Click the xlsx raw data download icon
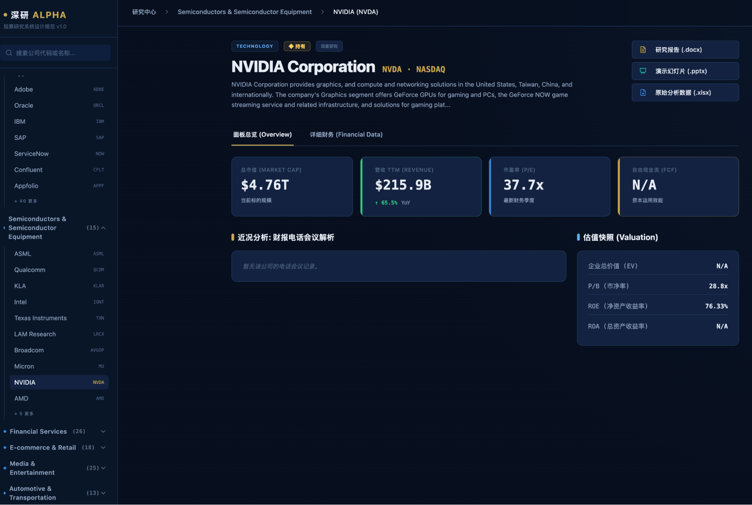This screenshot has width=752, height=505. point(643,93)
